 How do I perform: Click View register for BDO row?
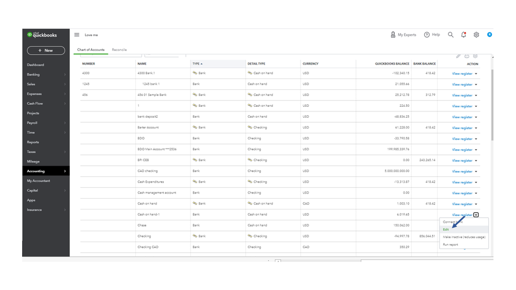(462, 139)
